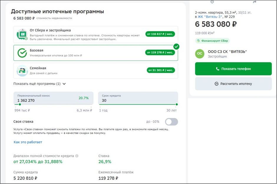Click the green selected-checkmark badge on Базовая
Viewport: 277px width, 184px height.
(176, 46)
